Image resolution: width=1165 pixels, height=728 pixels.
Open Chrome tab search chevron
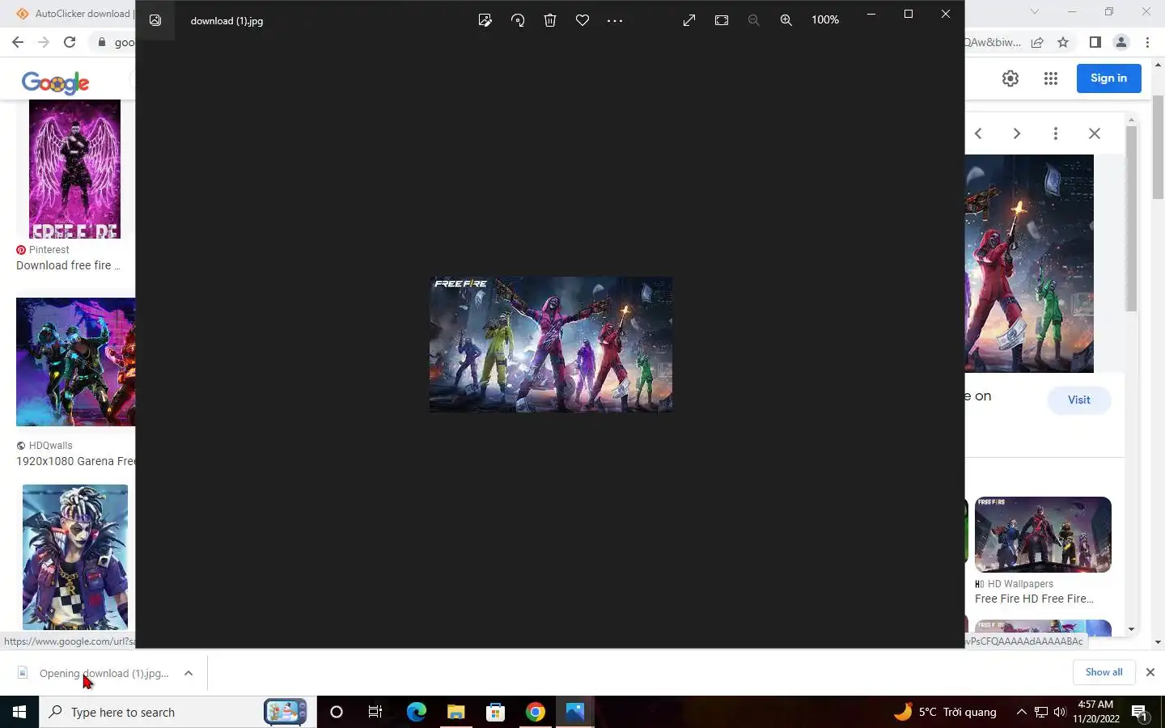click(x=1034, y=11)
